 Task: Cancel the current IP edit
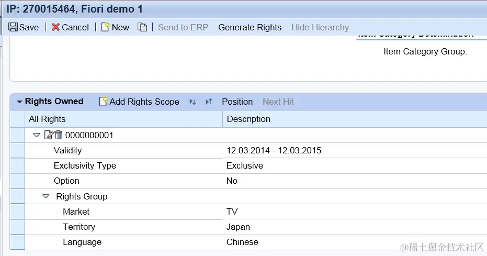tap(70, 27)
